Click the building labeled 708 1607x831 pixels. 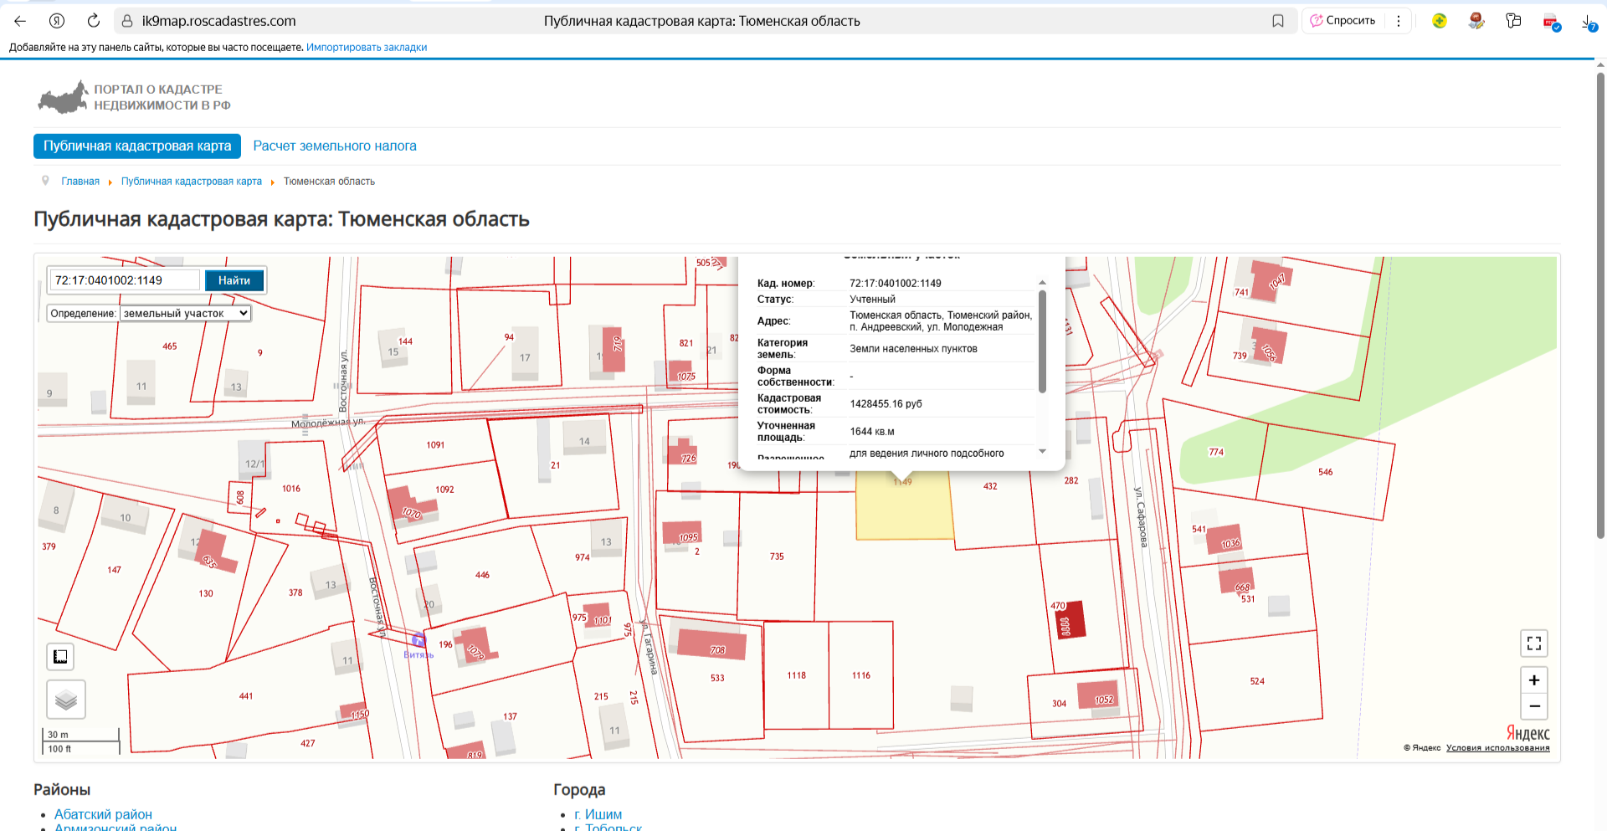coord(711,644)
